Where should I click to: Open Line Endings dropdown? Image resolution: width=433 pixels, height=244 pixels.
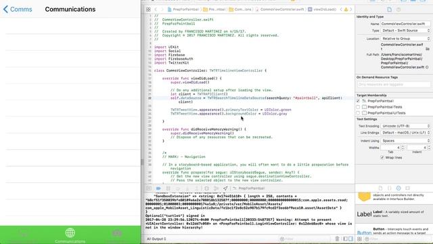405,133
